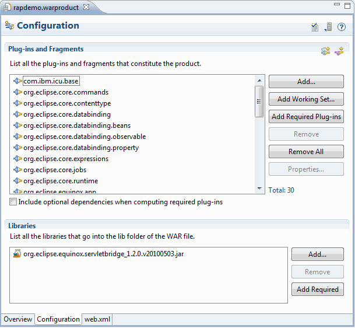Click first icon in Plug-ins and Fragments header

326,51
